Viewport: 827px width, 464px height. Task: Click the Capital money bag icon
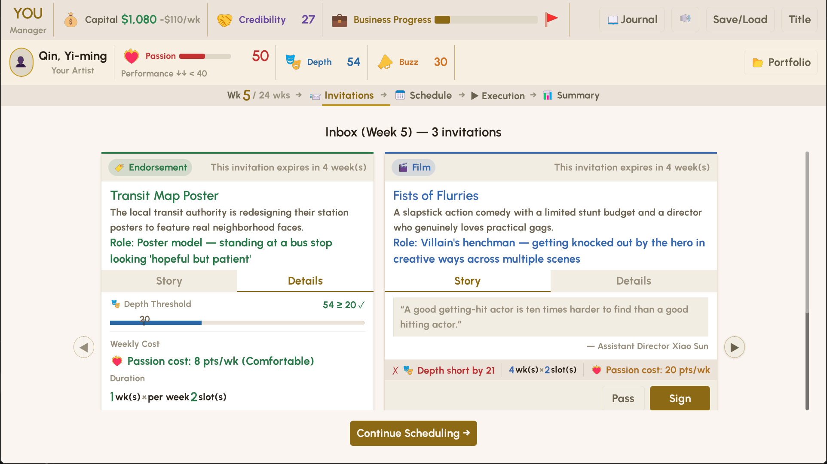click(x=70, y=20)
